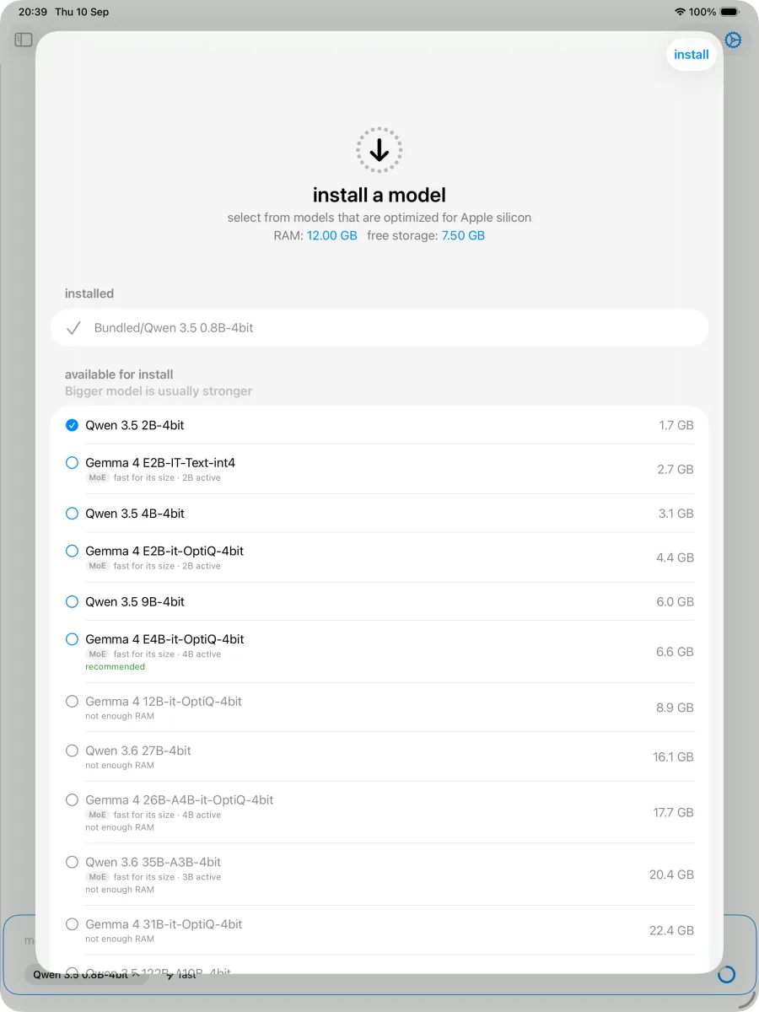Image resolution: width=759 pixels, height=1012 pixels.
Task: Click the MoE badge under Gemma 4 E2B-it-OptiQ-4bit
Action: pos(97,566)
